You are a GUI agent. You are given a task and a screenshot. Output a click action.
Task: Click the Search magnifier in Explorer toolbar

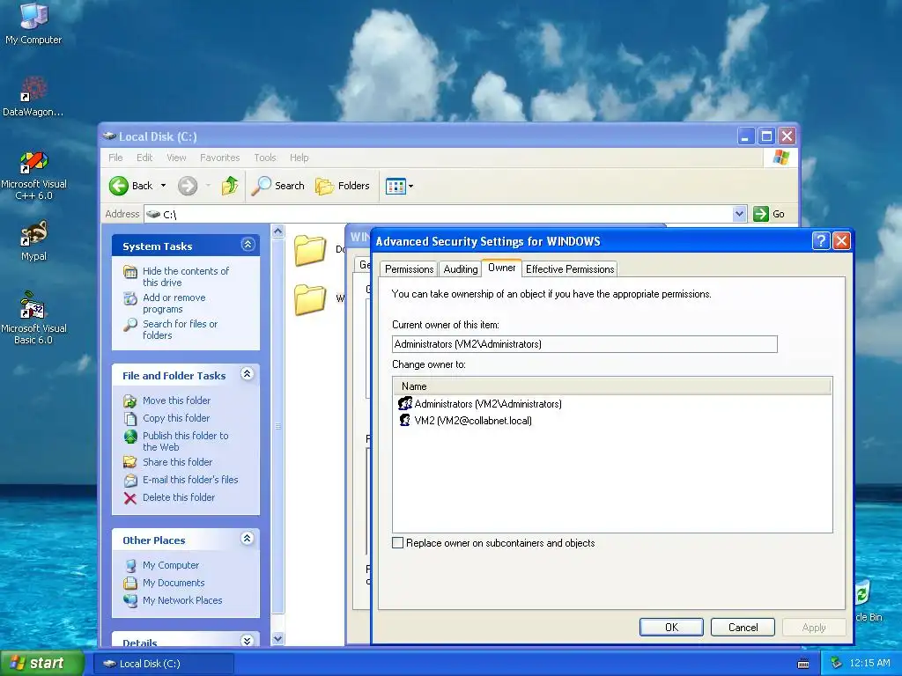pyautogui.click(x=261, y=186)
